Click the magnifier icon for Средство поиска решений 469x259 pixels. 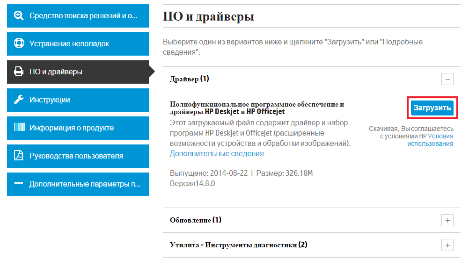[x=19, y=15]
